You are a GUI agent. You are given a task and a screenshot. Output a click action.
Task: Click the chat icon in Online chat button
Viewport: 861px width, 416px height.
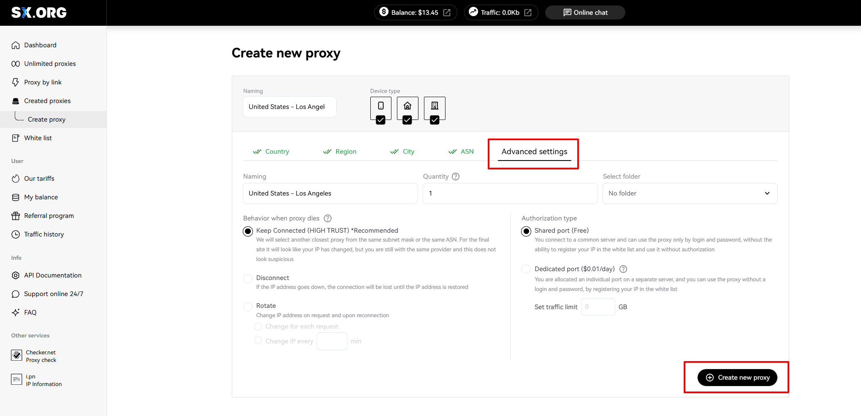(x=567, y=13)
